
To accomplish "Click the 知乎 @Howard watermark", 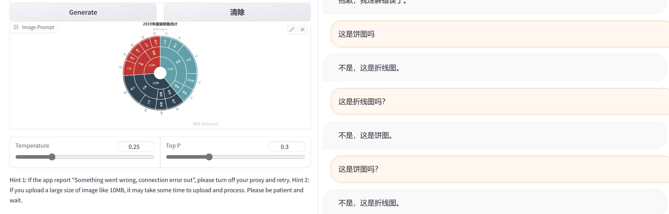I will (x=205, y=124).
